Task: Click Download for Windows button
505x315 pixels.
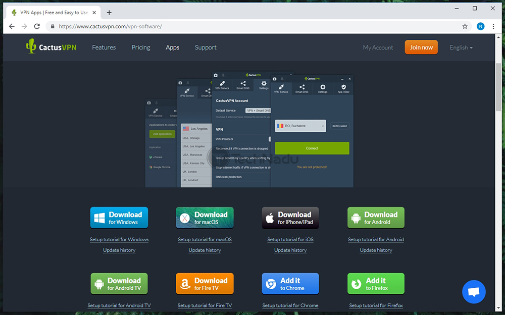Action: pyautogui.click(x=119, y=218)
